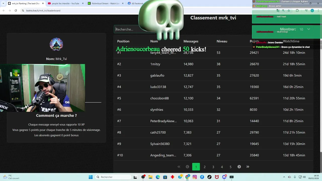Click the browser forward arrow
Image resolution: width=322 pixels, height=181 pixels.
point(10,11)
